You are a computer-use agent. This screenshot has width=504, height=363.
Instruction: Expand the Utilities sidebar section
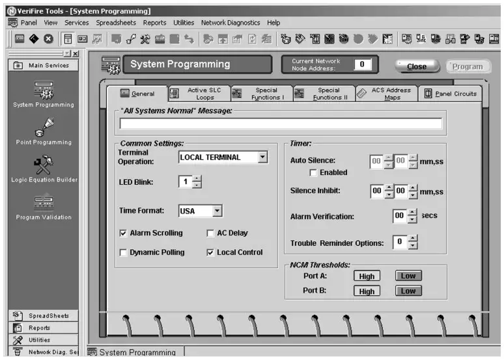(44, 340)
